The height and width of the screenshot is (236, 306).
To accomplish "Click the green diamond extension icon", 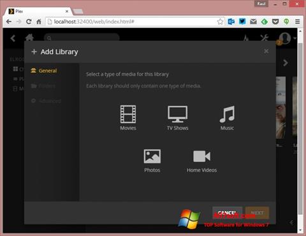I will click(265, 22).
